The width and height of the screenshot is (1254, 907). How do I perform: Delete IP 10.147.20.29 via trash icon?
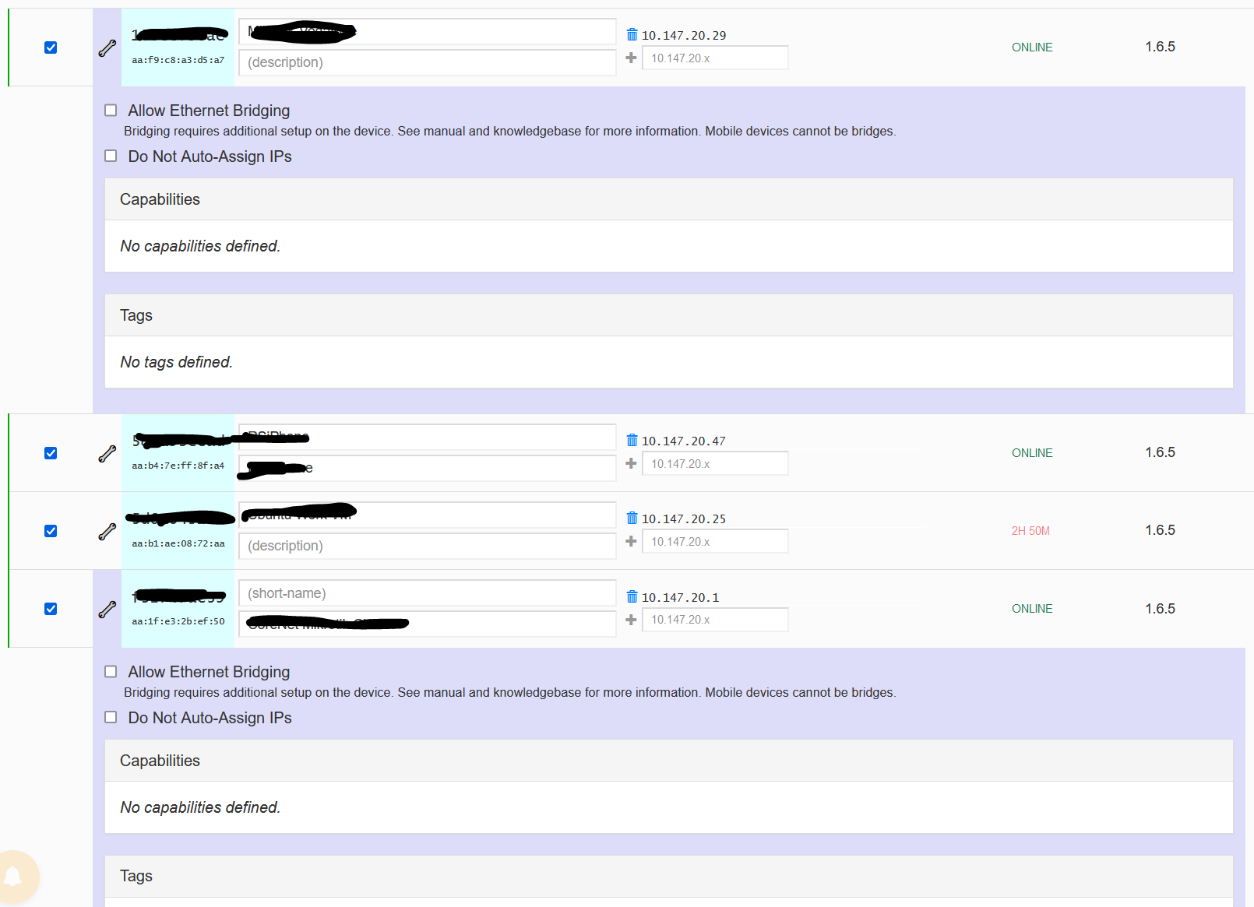[x=631, y=34]
